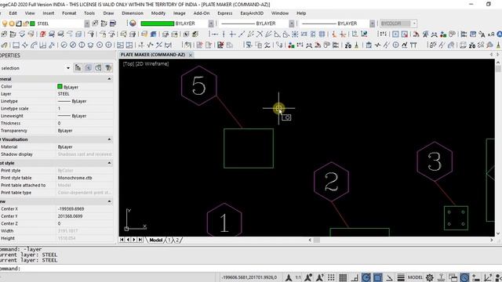
Task: Click the red question mark layer tool icon
Action: pyautogui.click(x=42, y=34)
